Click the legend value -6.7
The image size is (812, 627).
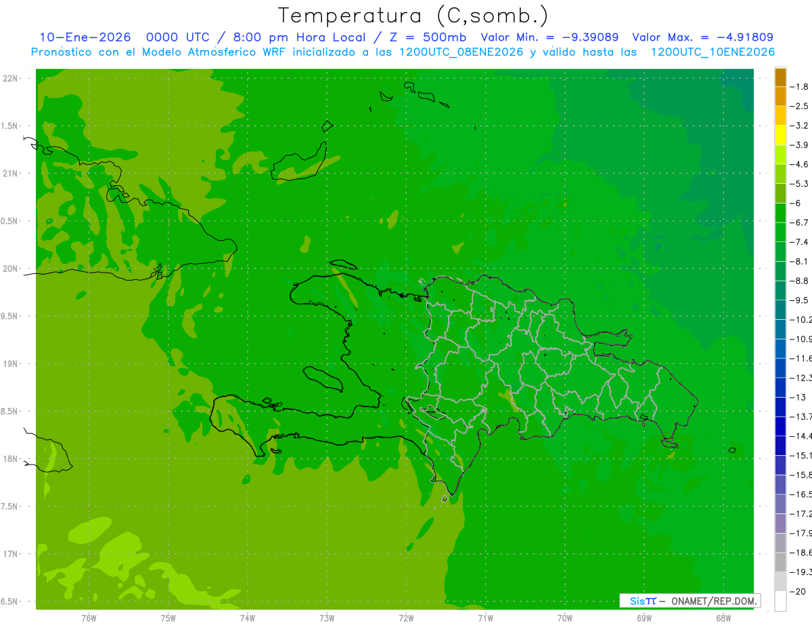click(800, 223)
